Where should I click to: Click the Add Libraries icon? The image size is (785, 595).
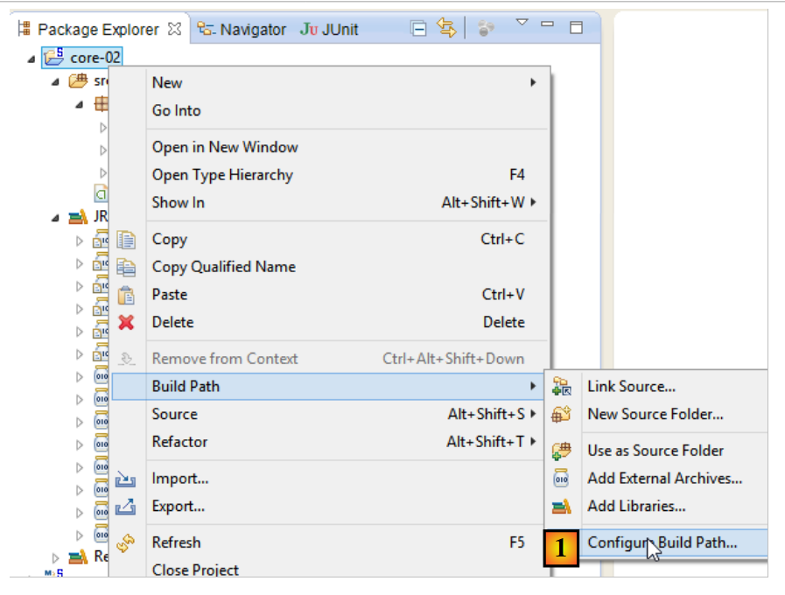pos(562,506)
